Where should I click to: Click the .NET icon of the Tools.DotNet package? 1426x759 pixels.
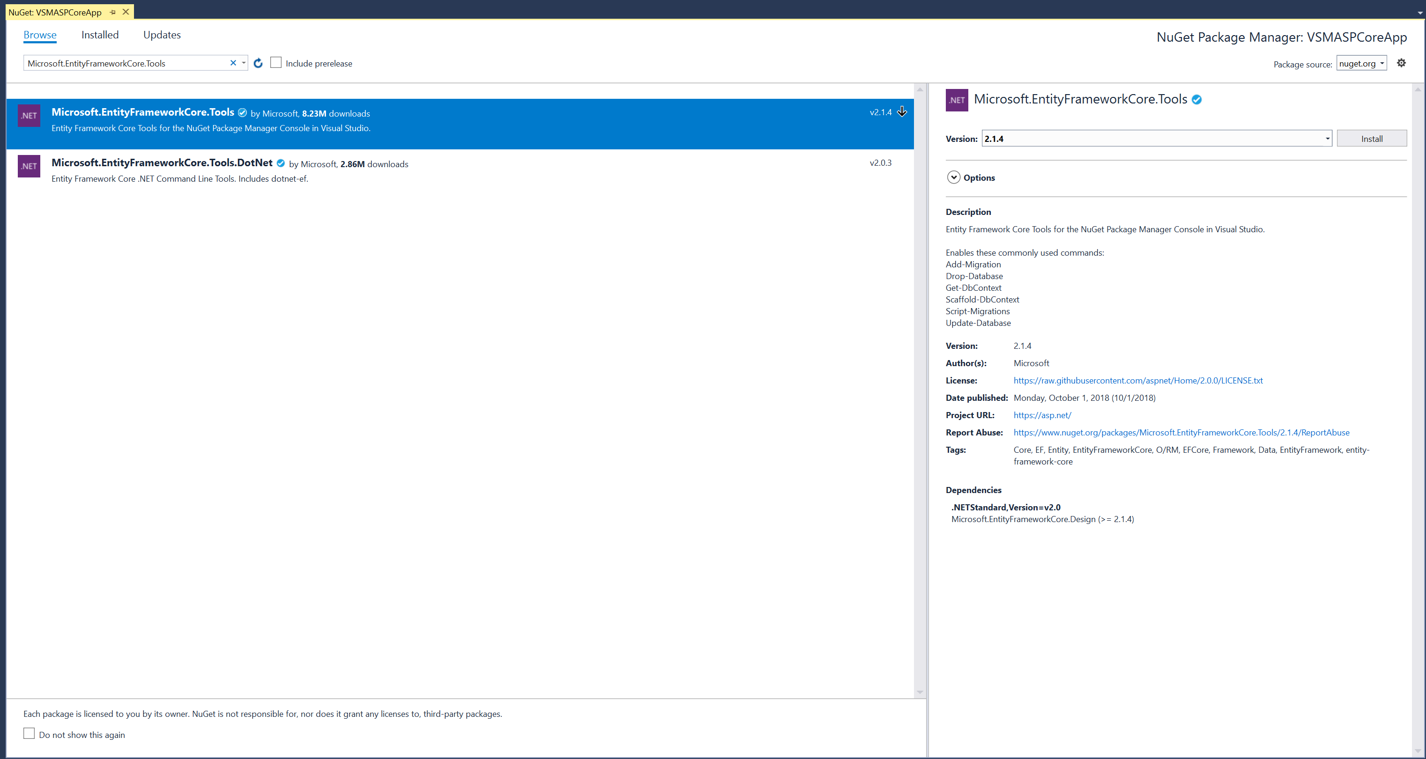coord(29,166)
